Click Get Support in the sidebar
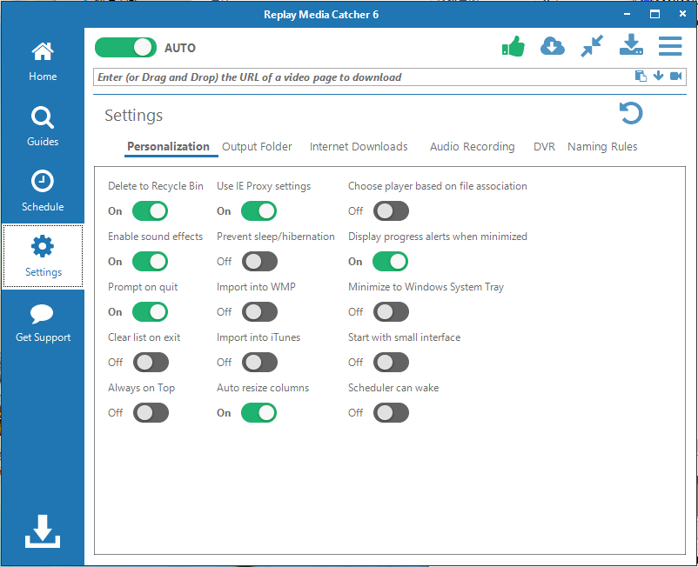This screenshot has height=567, width=698. (x=43, y=322)
